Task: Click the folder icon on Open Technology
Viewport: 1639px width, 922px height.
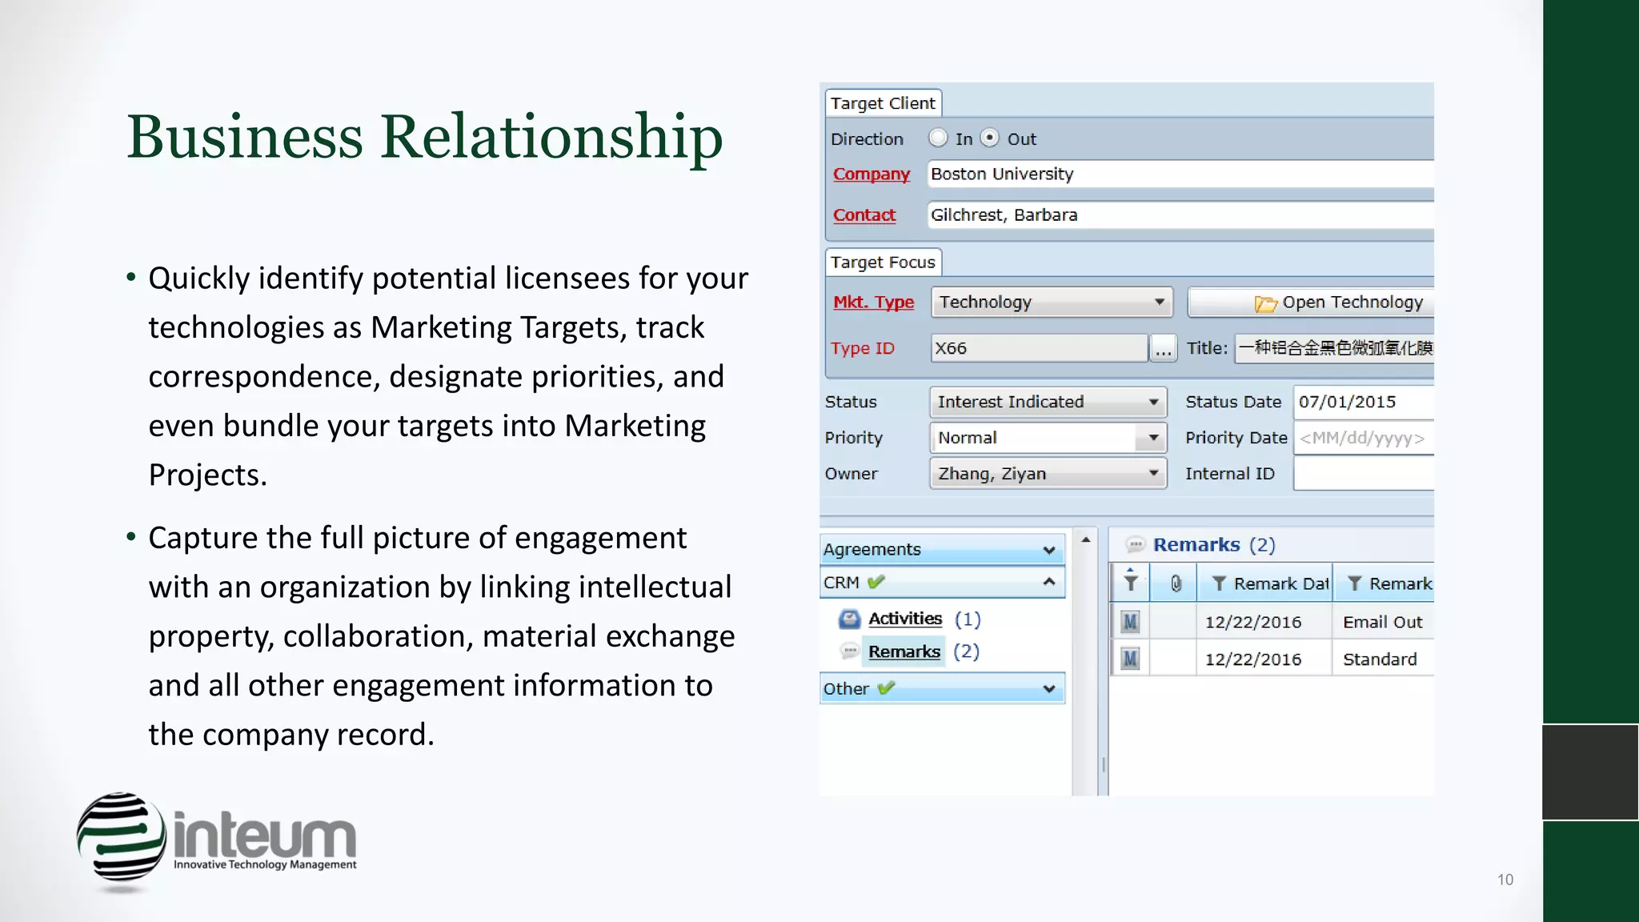Action: click(1265, 303)
